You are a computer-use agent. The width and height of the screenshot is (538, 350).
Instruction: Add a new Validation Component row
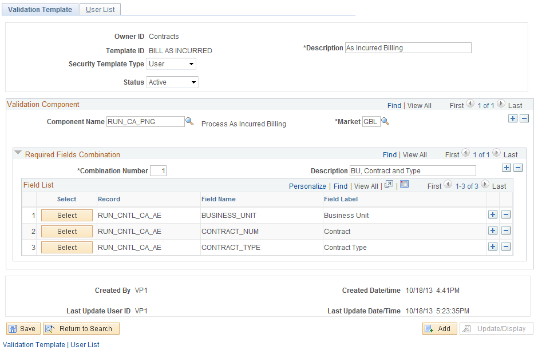[x=512, y=118]
